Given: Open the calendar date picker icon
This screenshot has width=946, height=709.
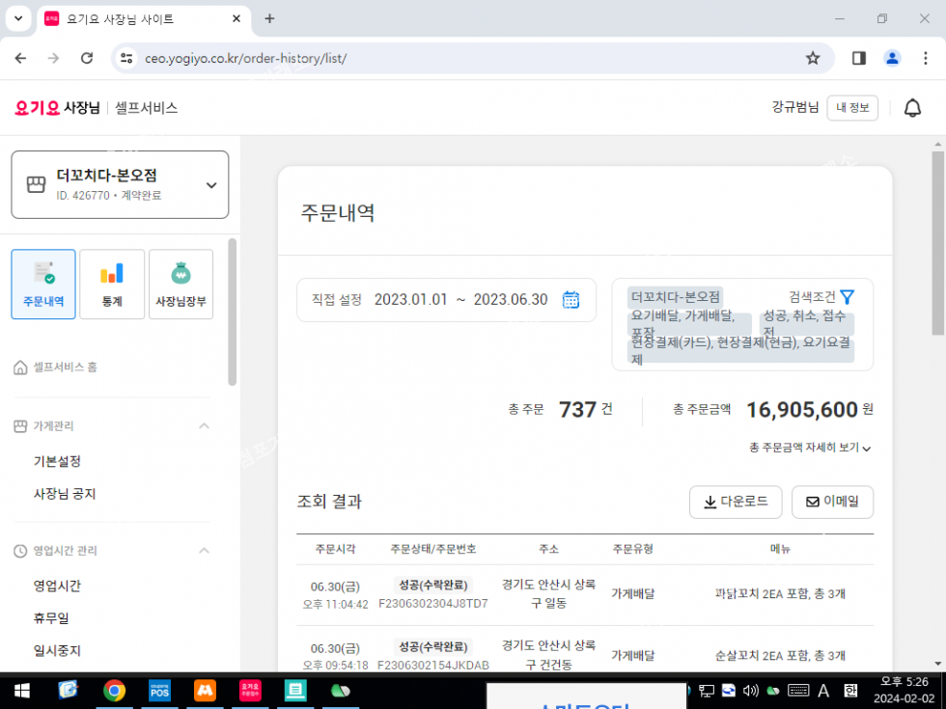Looking at the screenshot, I should coord(570,300).
